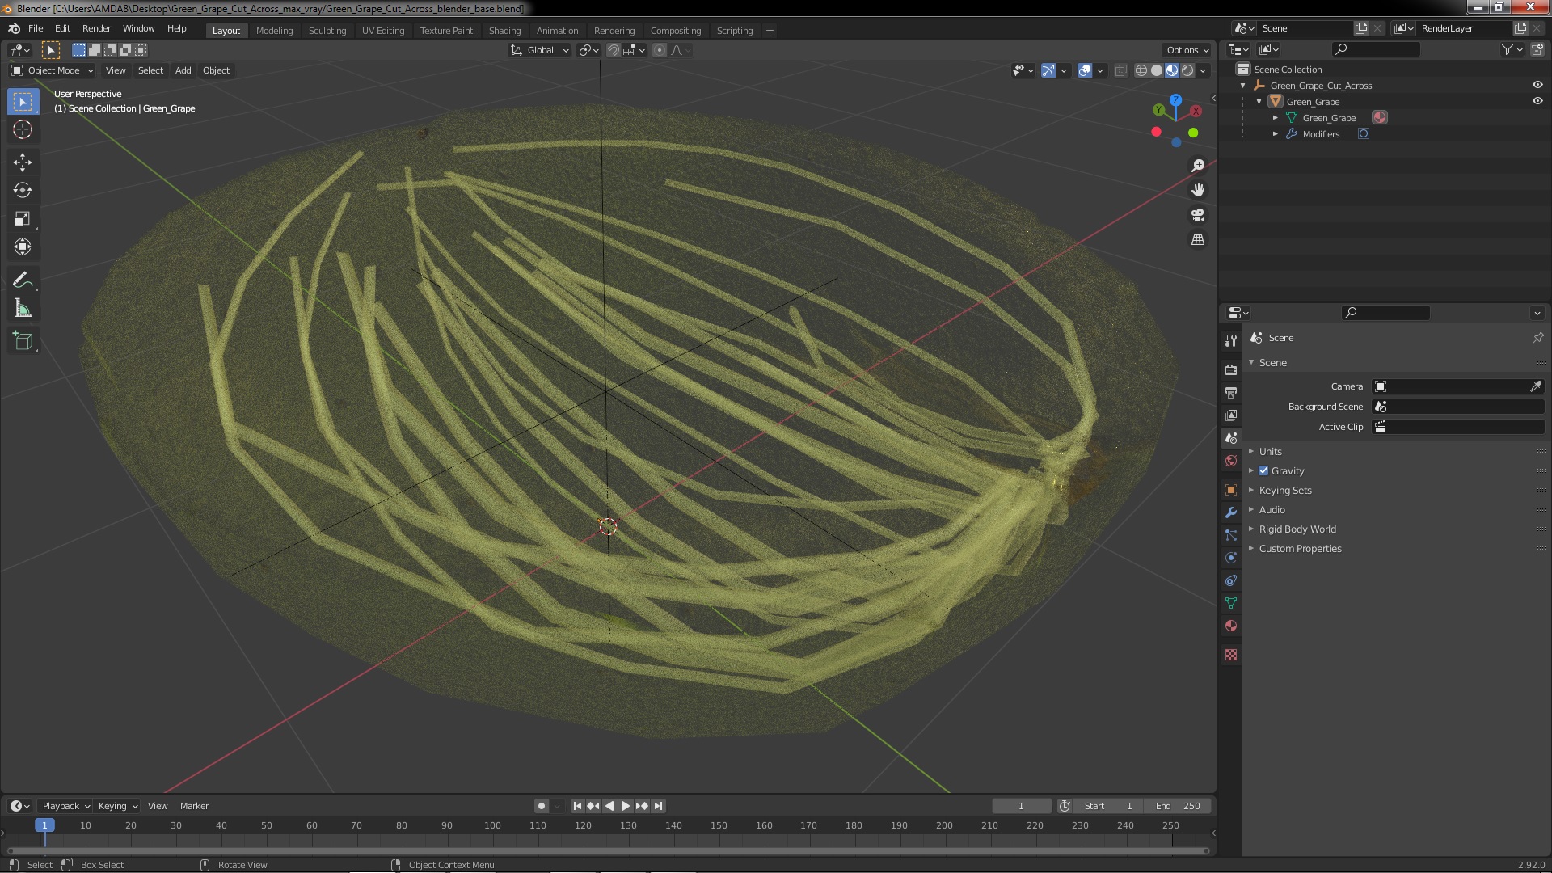1552x873 pixels.
Task: Toggle the Gravity checkbox
Action: (x=1263, y=470)
